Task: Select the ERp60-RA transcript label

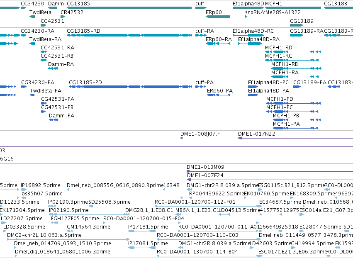Action: tap(219, 39)
